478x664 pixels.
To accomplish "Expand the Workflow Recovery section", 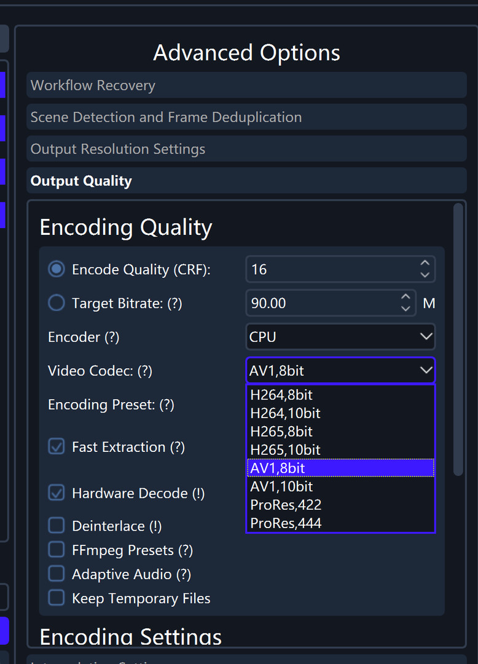I will coord(246,85).
